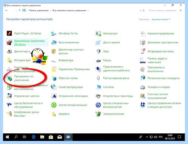Expand the address bar history dropdown arrow
Image resolution: width=188 pixels, height=144 pixels.
pyautogui.click(x=140, y=11)
